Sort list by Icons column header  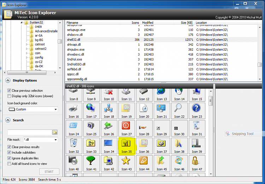tap(130, 23)
